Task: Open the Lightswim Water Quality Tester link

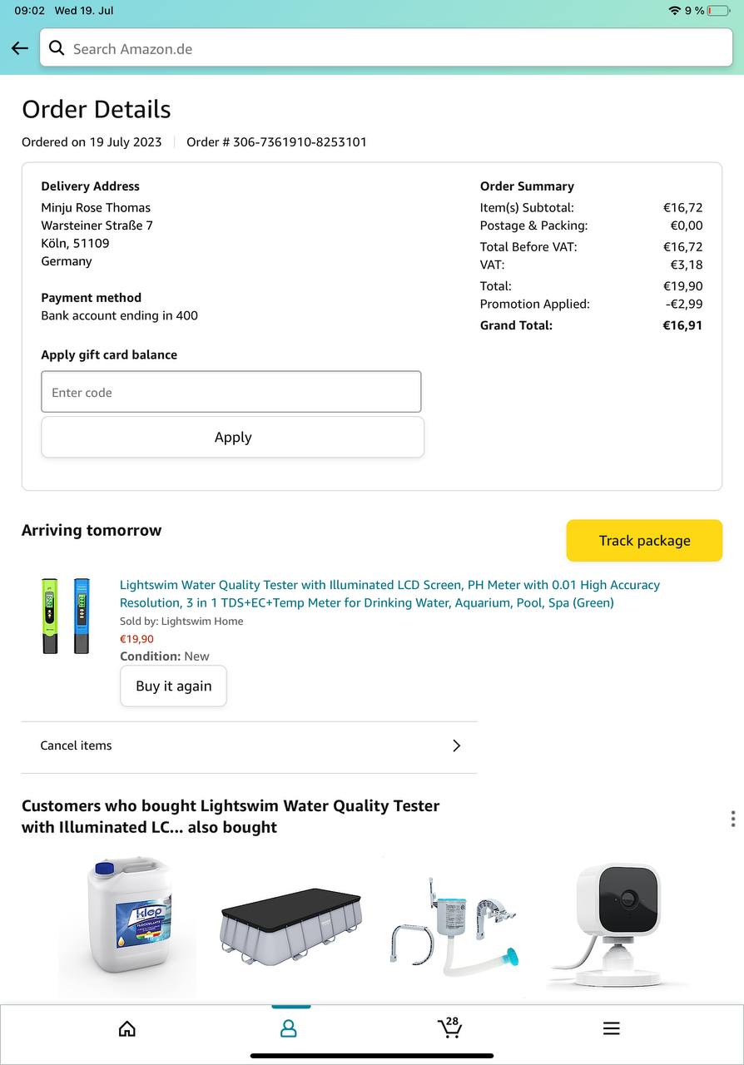Action: tap(389, 594)
